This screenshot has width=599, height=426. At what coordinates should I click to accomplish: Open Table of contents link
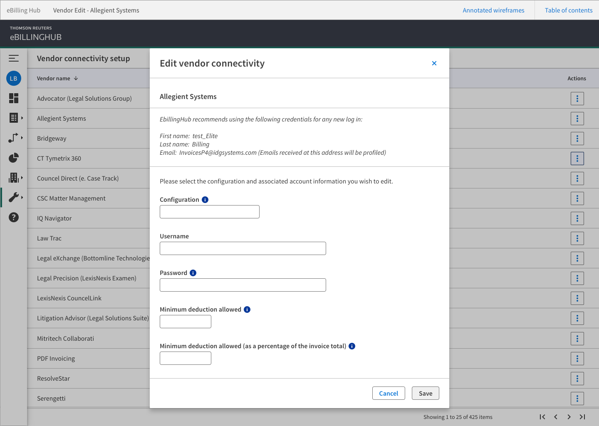(x=569, y=10)
